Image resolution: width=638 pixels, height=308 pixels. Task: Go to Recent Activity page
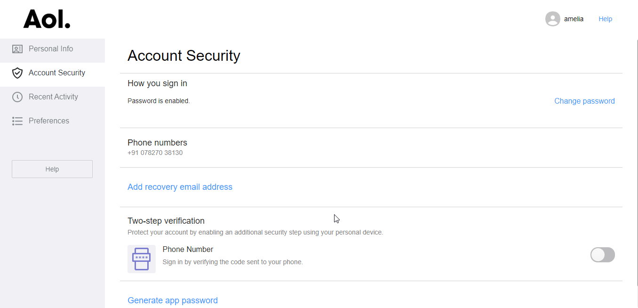(52, 97)
